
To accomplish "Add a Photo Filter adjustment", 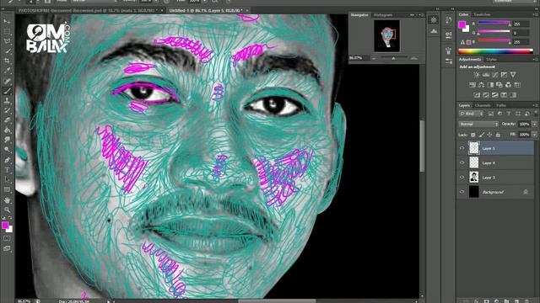I will [x=499, y=85].
